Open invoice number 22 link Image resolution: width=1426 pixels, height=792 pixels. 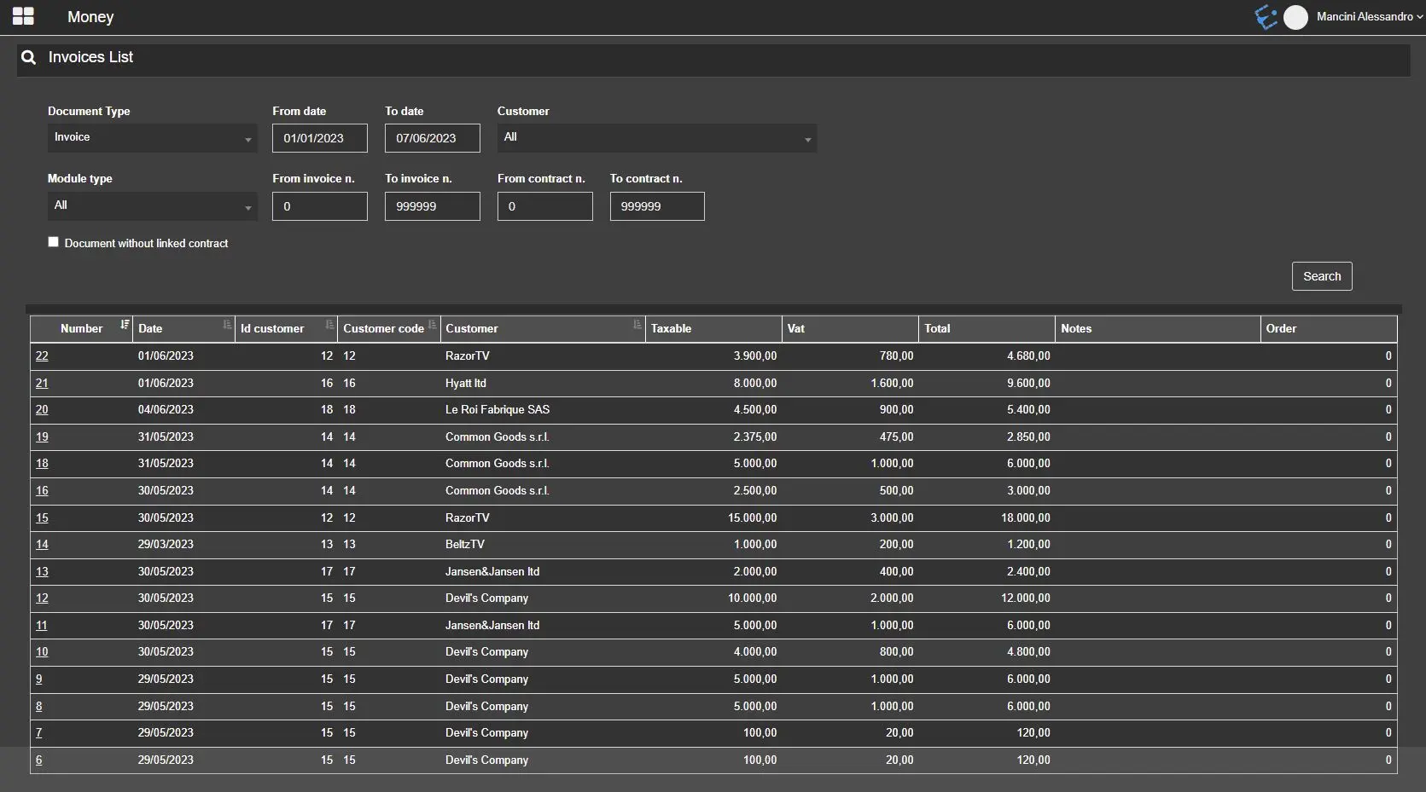pyautogui.click(x=42, y=356)
